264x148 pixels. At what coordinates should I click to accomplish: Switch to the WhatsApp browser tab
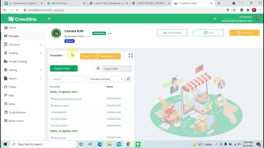pyautogui.click(x=65, y=3)
